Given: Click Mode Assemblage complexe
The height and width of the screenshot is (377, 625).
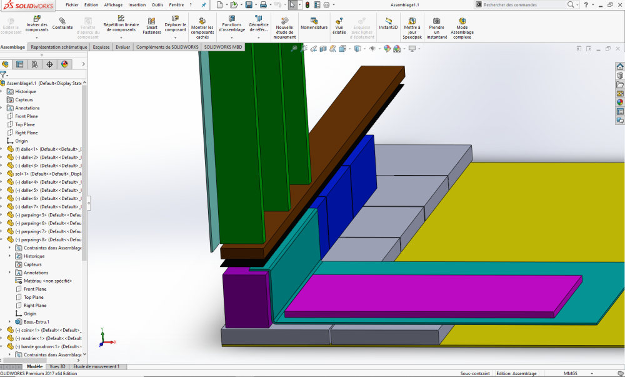Looking at the screenshot, I should click(462, 28).
